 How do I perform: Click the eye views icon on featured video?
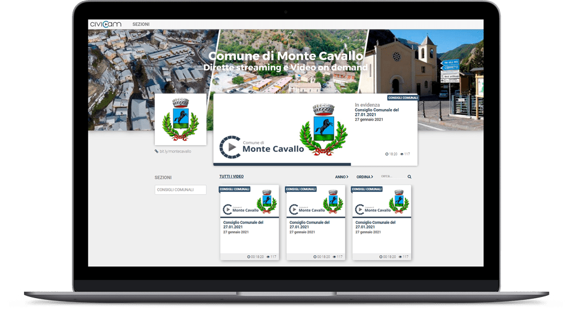coord(401,154)
